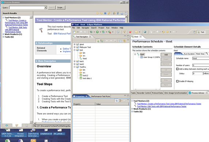Click Help question-mark icon in Process Browser
209x142 pixels.
[x=126, y=13]
